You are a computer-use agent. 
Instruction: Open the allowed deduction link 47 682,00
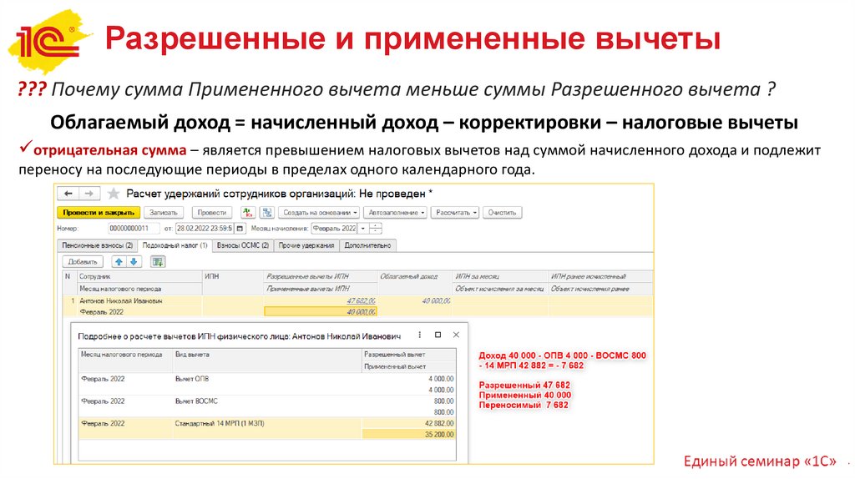(x=361, y=300)
